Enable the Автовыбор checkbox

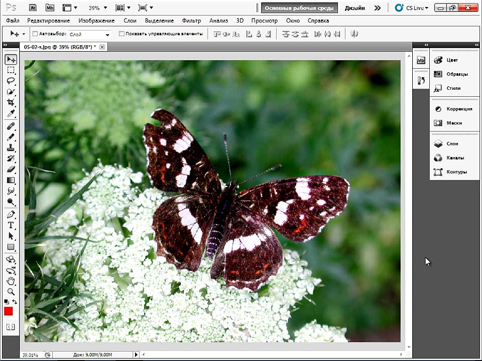click(35, 34)
